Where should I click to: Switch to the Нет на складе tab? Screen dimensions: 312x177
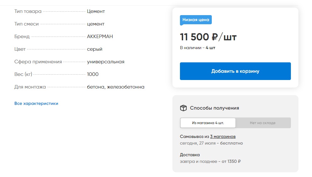coord(263,123)
